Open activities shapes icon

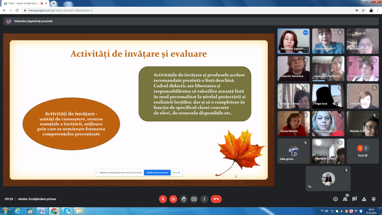tap(364, 199)
